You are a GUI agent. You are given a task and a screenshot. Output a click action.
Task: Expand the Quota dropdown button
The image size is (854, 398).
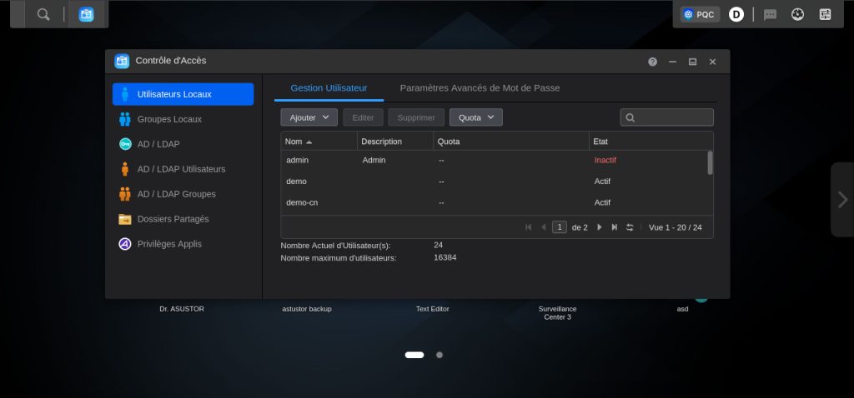(476, 117)
